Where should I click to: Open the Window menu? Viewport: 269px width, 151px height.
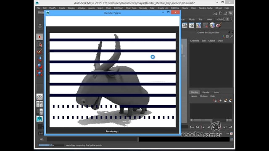coord(82,8)
